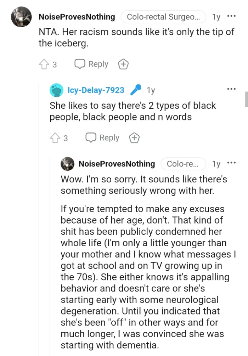Click the award plus icon on the top comment
The image size is (248, 356).
tap(123, 64)
